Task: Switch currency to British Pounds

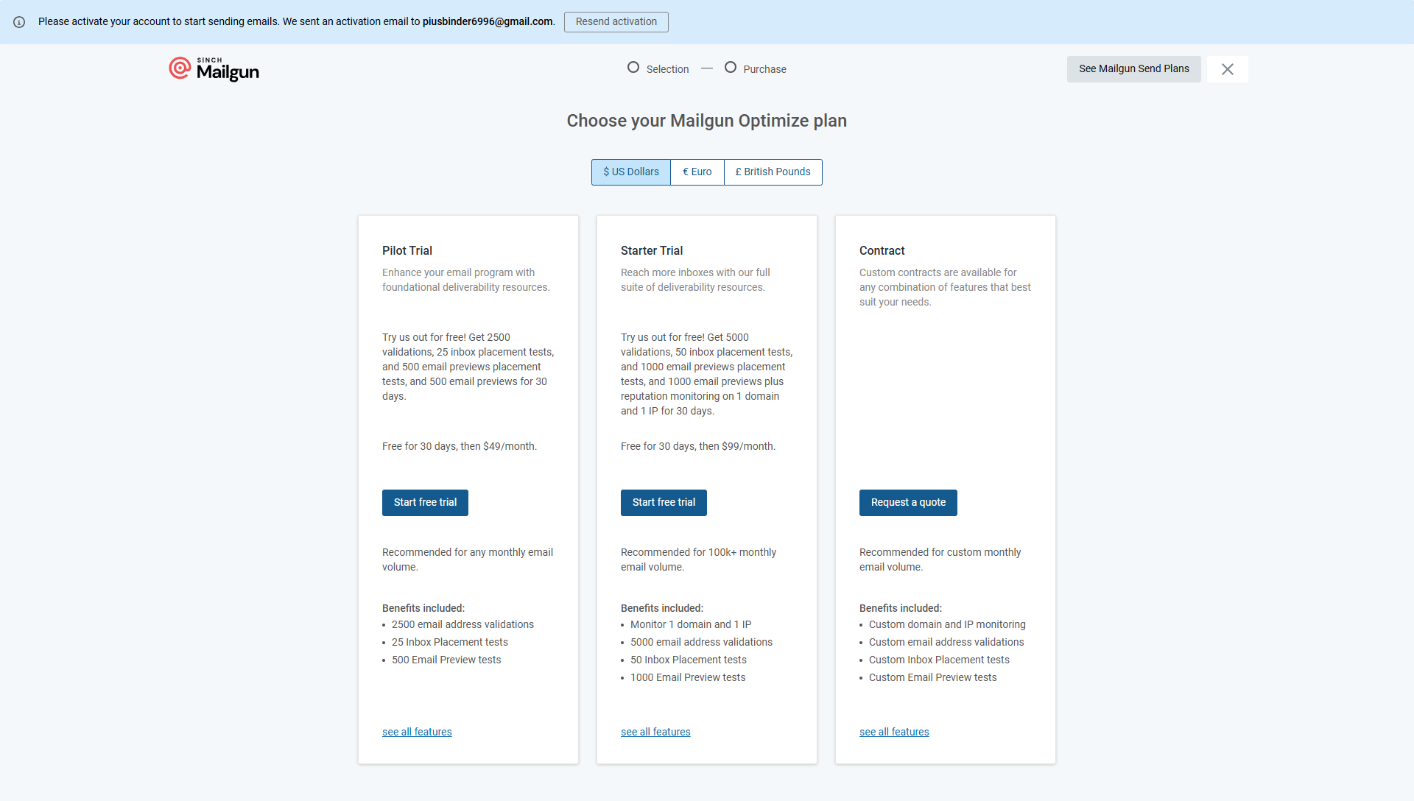Action: click(773, 172)
